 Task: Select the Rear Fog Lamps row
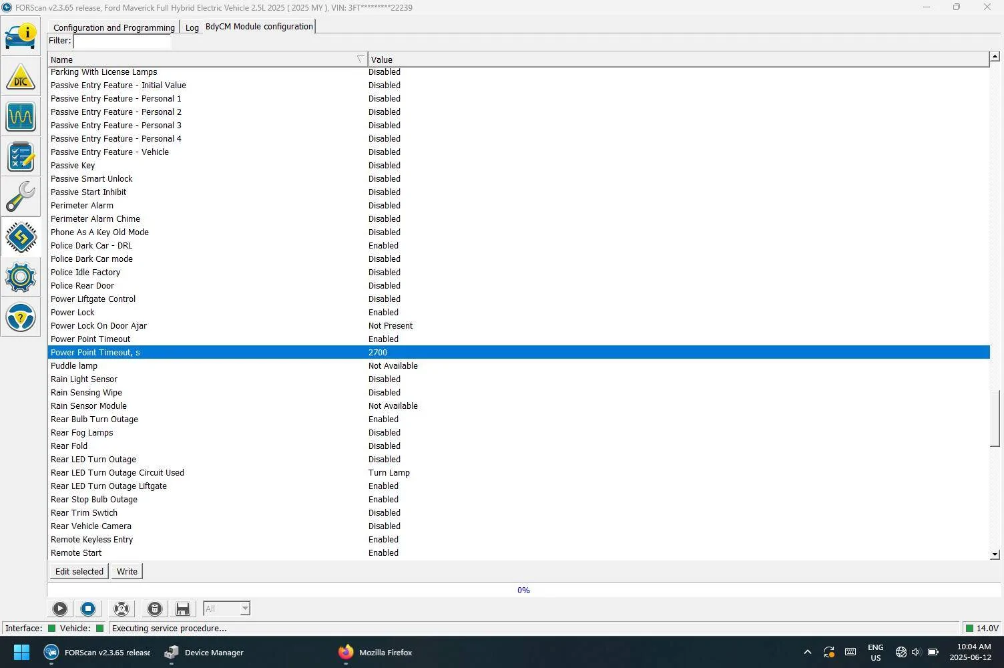519,432
